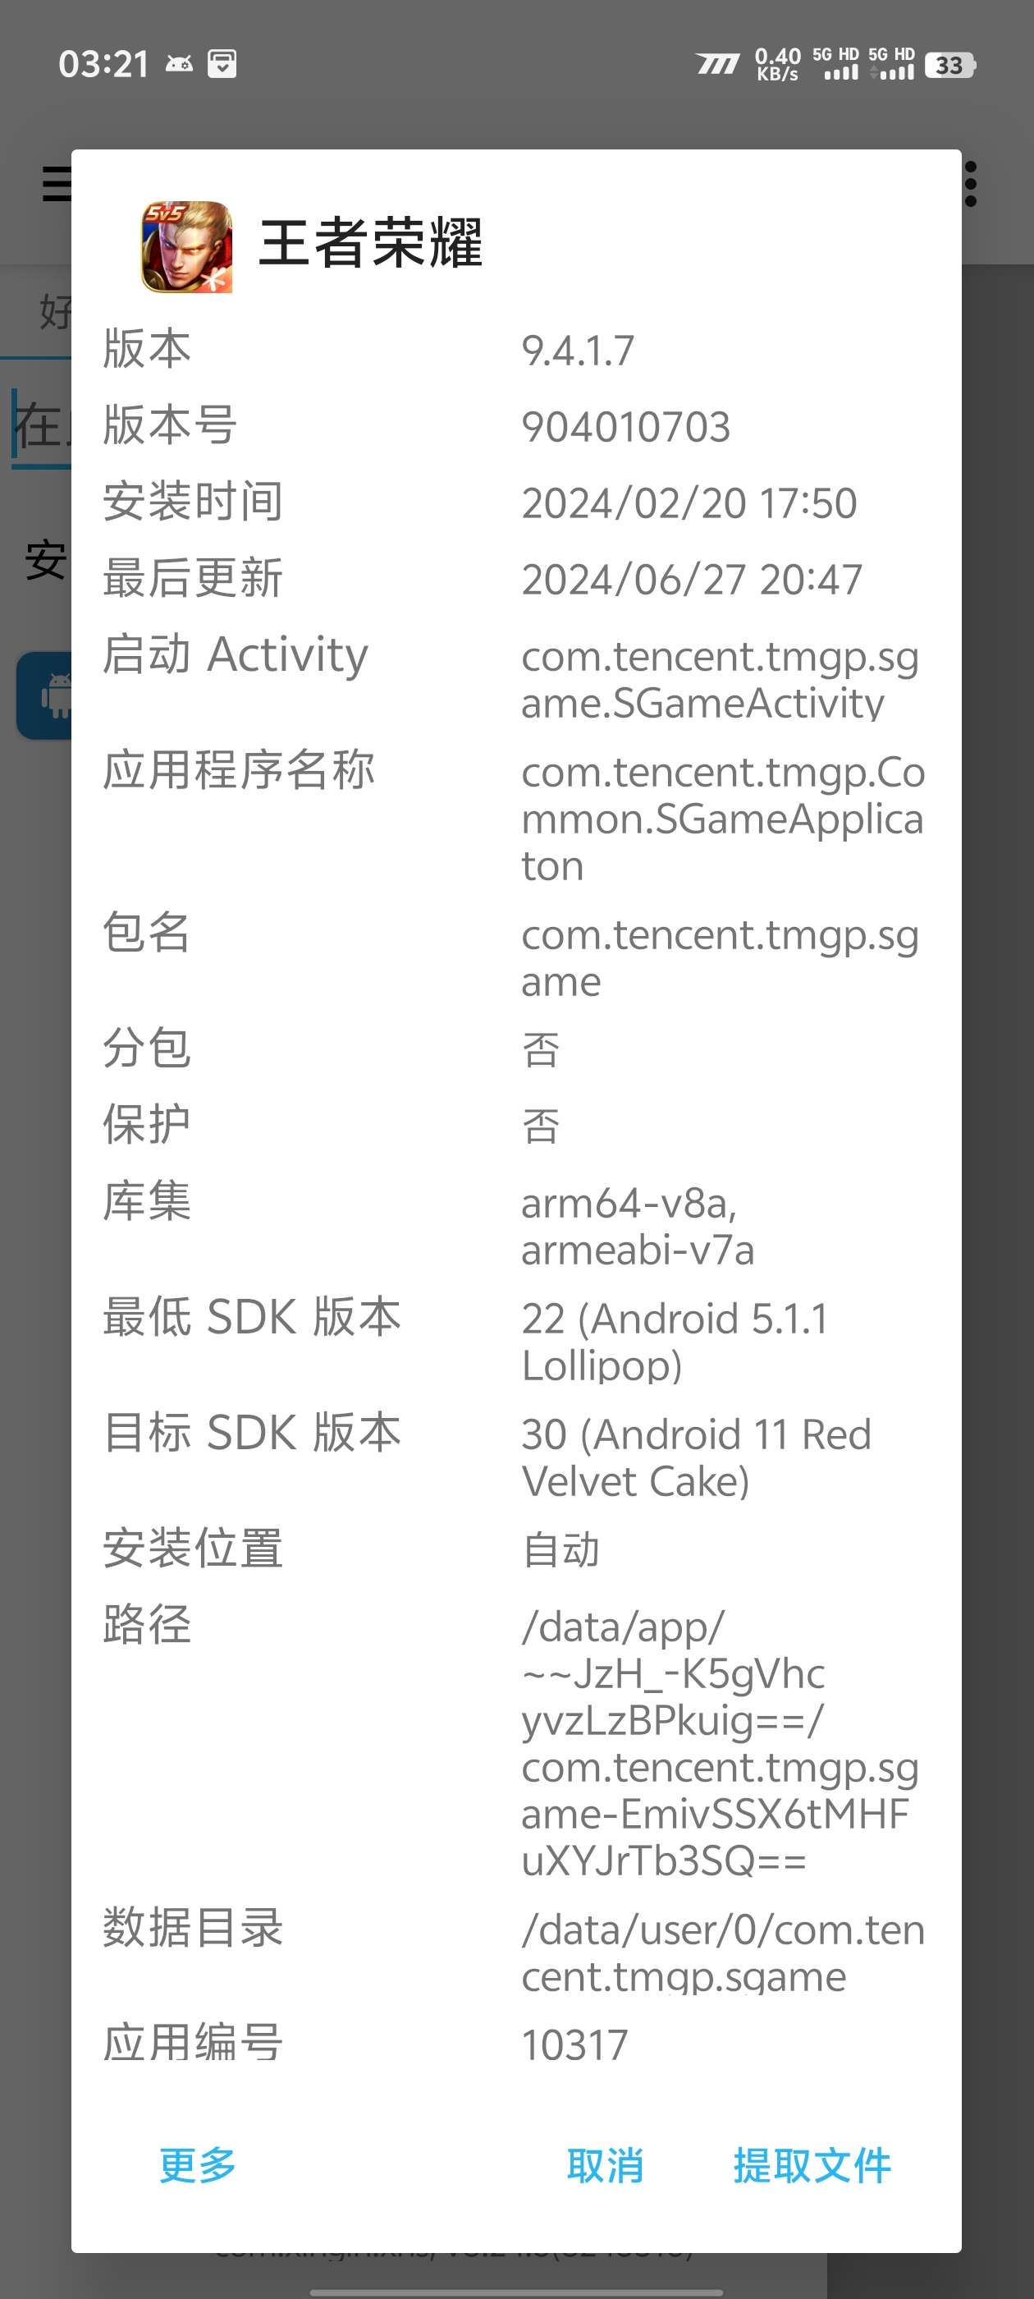
Task: Tap the network speed KB/s indicator
Action: (x=777, y=65)
